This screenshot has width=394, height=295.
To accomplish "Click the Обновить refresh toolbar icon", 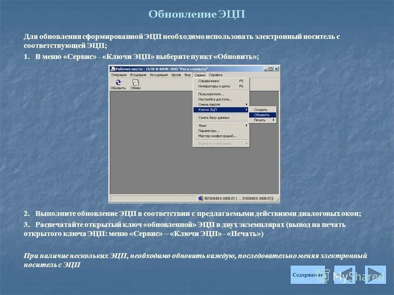I will tap(118, 84).
